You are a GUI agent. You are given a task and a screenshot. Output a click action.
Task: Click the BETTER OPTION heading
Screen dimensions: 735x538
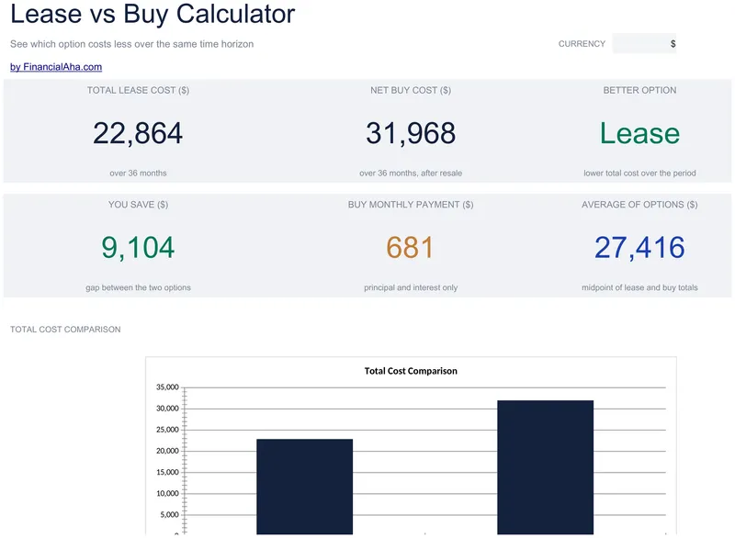tap(639, 90)
